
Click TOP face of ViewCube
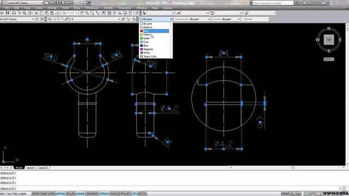tap(329, 40)
